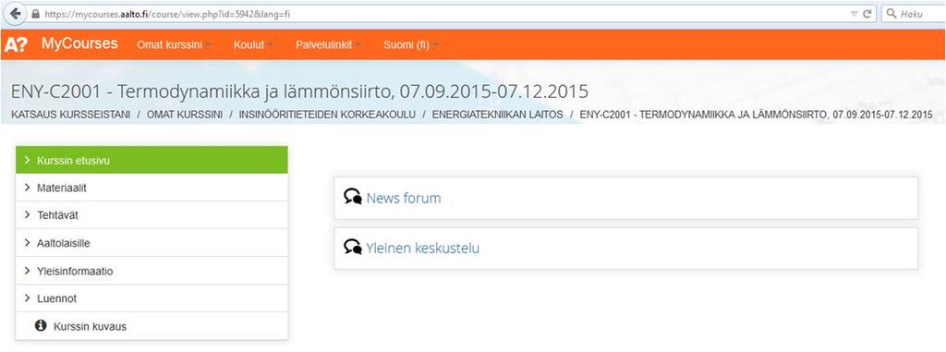Expand the Tehtävät chevron in sidebar
946x352 pixels.
27,215
